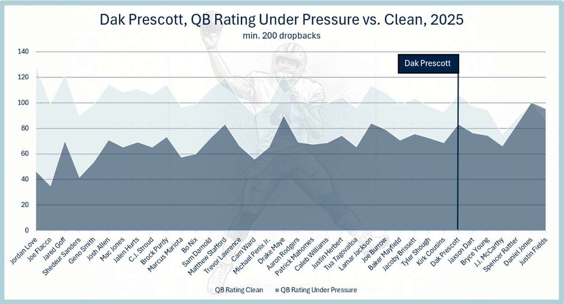The image size is (564, 304).
Task: Click the 140 value on y-axis
Action: coord(23,52)
